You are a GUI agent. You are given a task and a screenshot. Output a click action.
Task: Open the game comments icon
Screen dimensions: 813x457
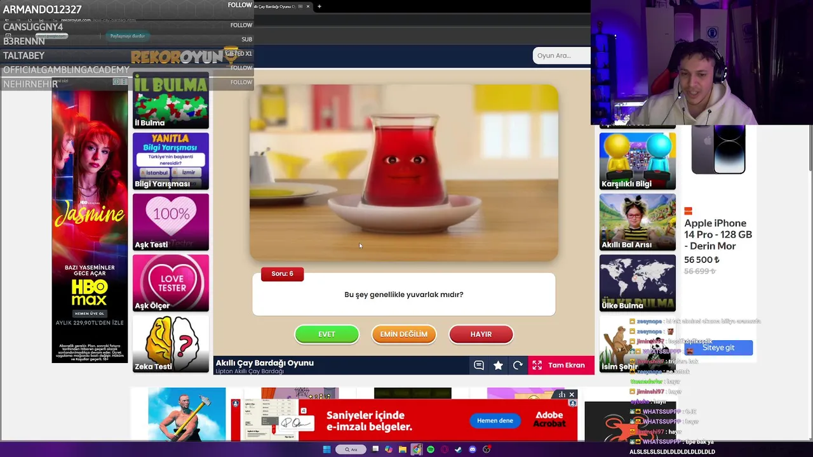pyautogui.click(x=479, y=365)
